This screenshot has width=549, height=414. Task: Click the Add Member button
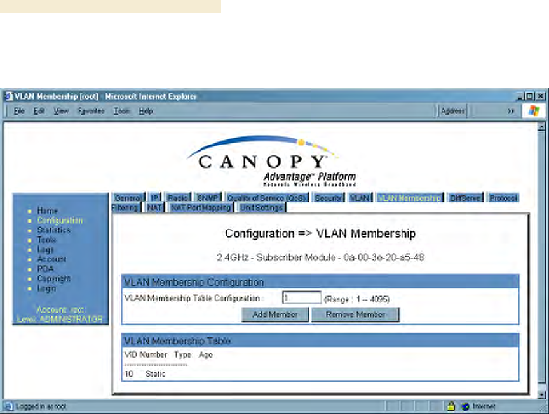[275, 314]
